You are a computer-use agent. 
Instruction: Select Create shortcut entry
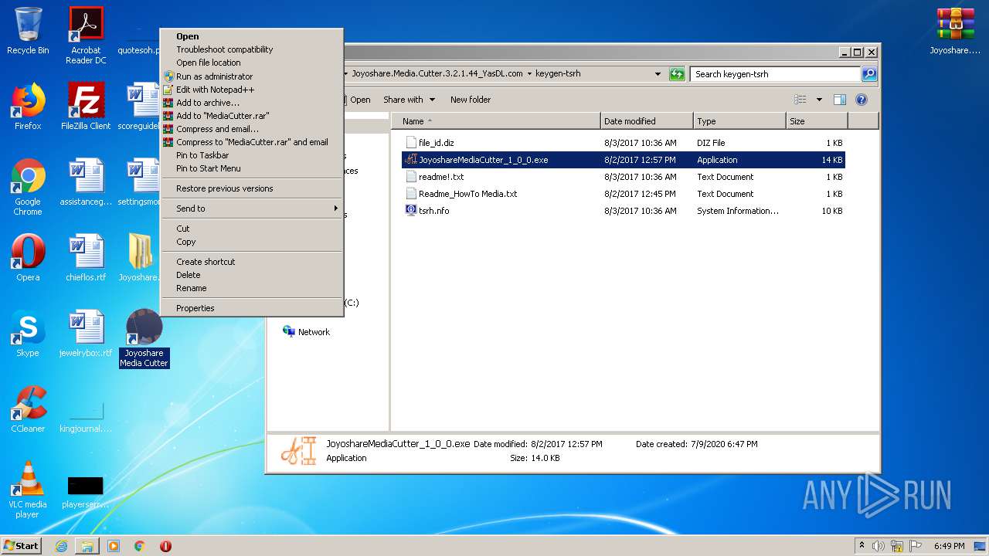(x=252, y=262)
